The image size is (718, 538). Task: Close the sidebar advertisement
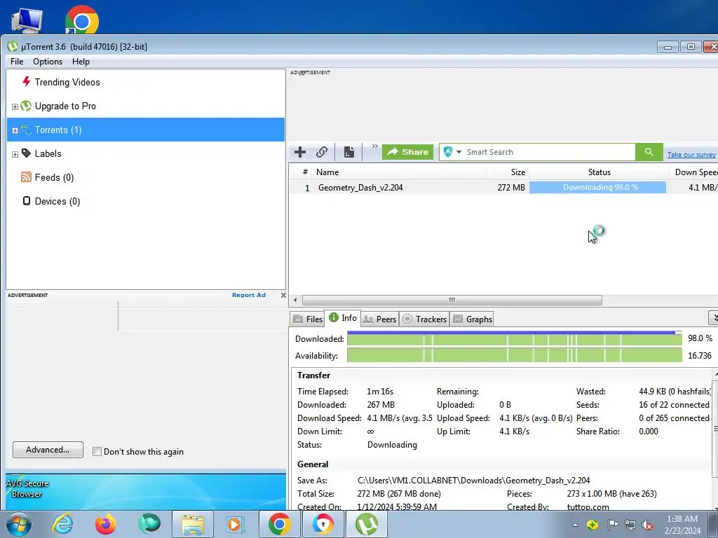pyautogui.click(x=283, y=295)
